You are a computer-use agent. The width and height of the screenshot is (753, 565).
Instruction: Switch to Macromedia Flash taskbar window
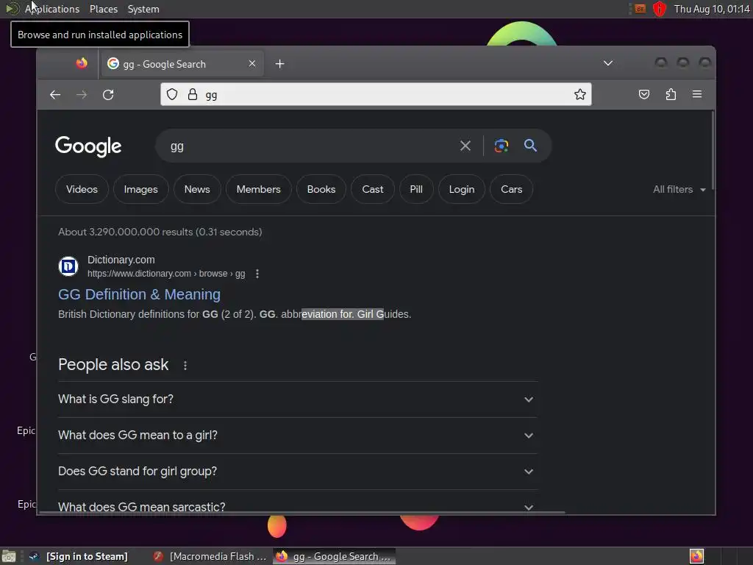[210, 556]
